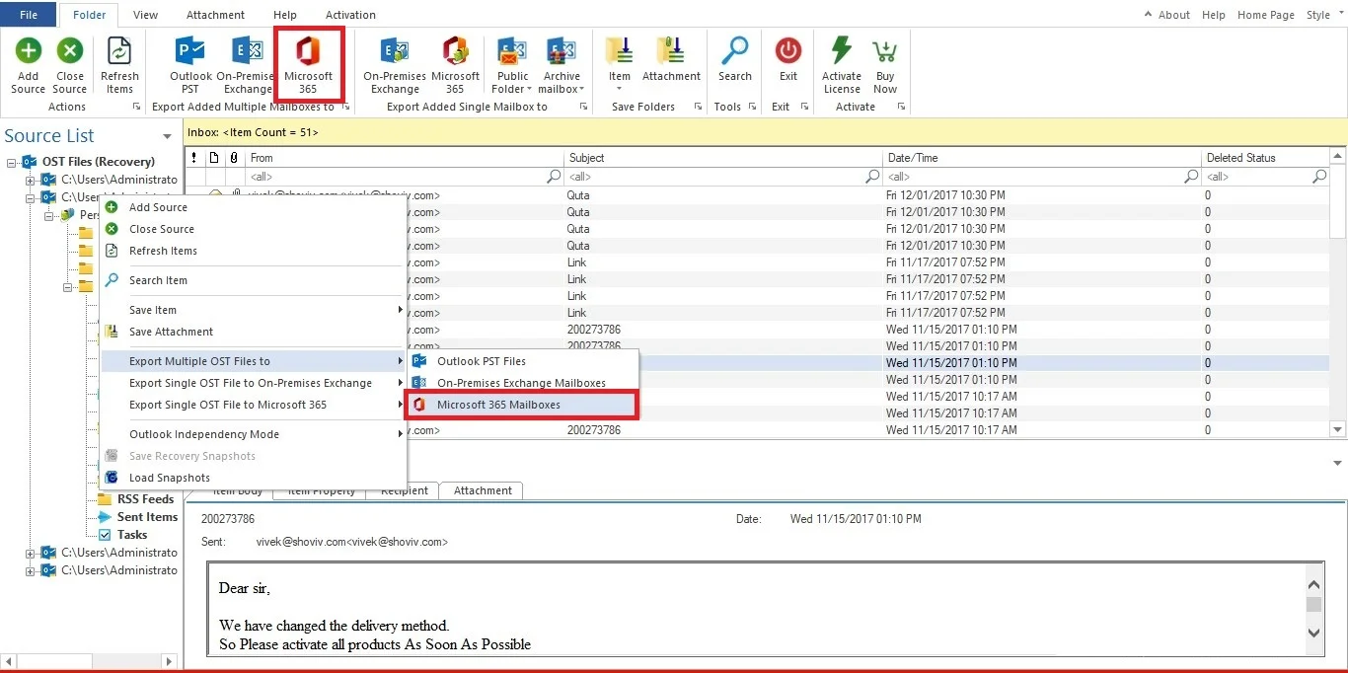Choose Load Snapshots in context menu
The width and height of the screenshot is (1348, 673).
pos(170,478)
